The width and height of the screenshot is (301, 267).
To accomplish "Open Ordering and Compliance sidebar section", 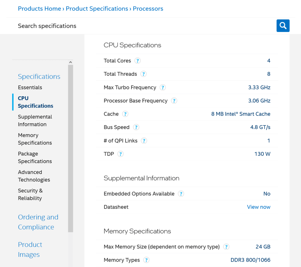I will (38, 222).
